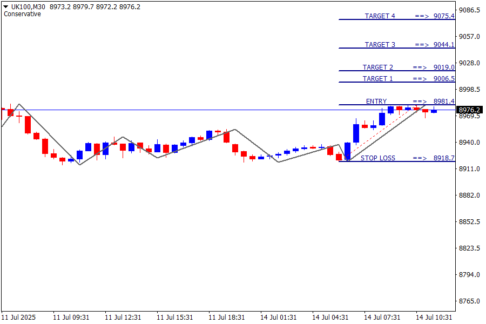Click the 14 Jul 04:31 time label

[x=330, y=318]
